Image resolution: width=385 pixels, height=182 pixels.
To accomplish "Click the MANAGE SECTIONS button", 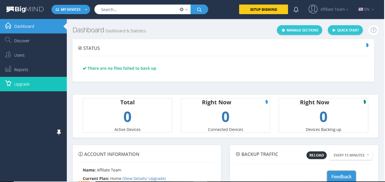I will point(299,30).
